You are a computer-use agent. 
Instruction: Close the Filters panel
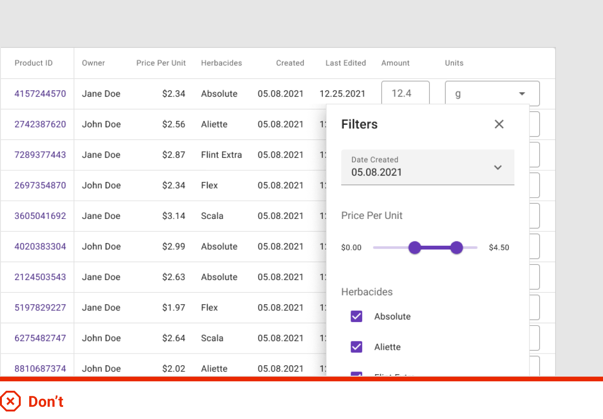[x=499, y=124]
